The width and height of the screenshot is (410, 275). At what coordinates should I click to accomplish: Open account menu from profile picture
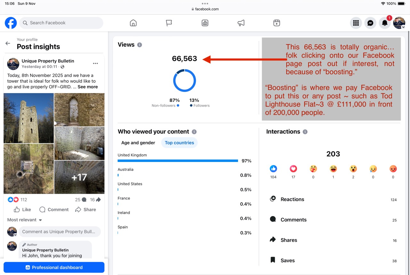(x=399, y=23)
